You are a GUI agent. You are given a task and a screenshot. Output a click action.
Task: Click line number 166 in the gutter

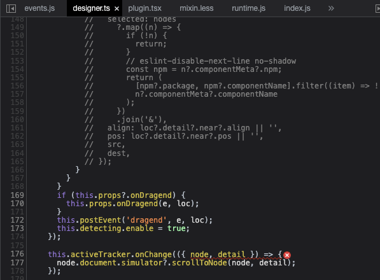[x=17, y=170]
